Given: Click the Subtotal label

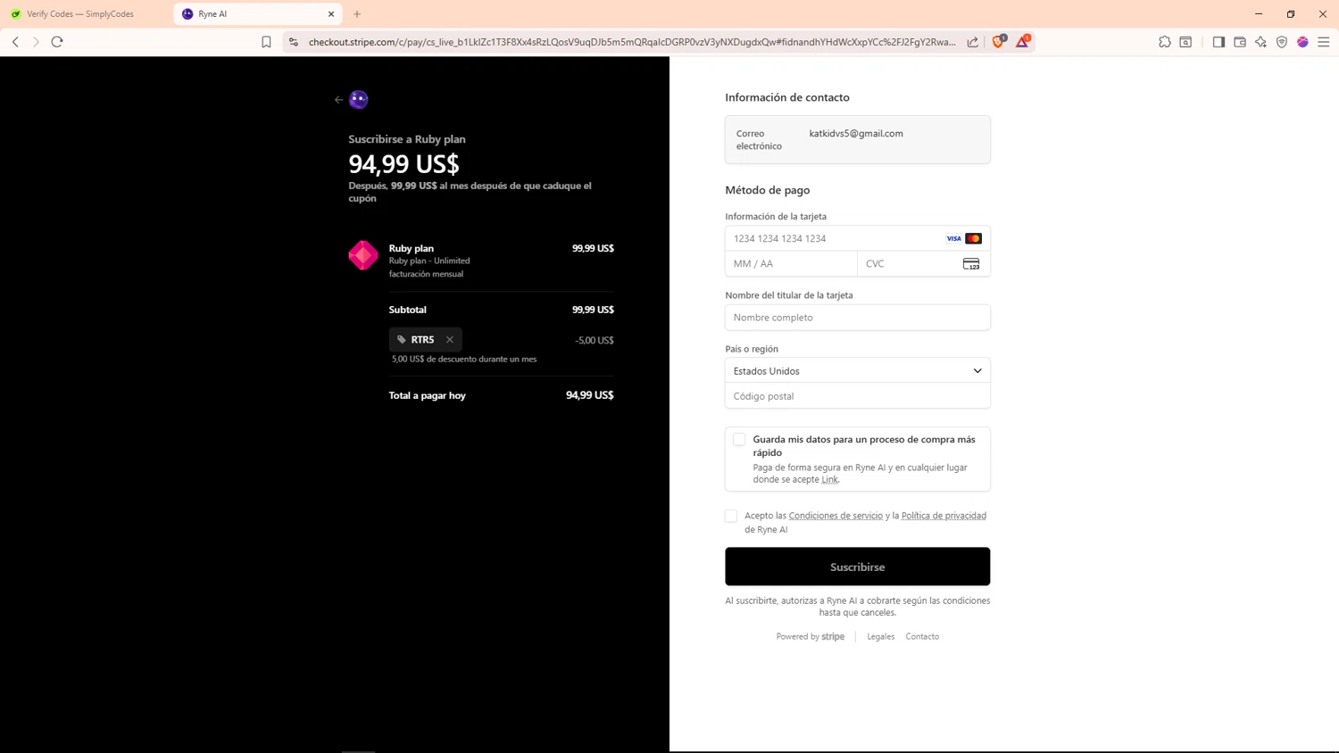Looking at the screenshot, I should point(408,310).
